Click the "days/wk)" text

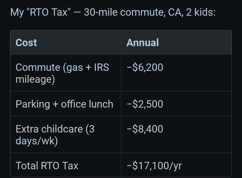36,141
